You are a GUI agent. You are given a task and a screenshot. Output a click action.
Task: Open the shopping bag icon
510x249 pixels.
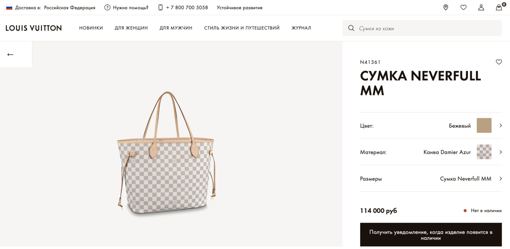click(499, 8)
